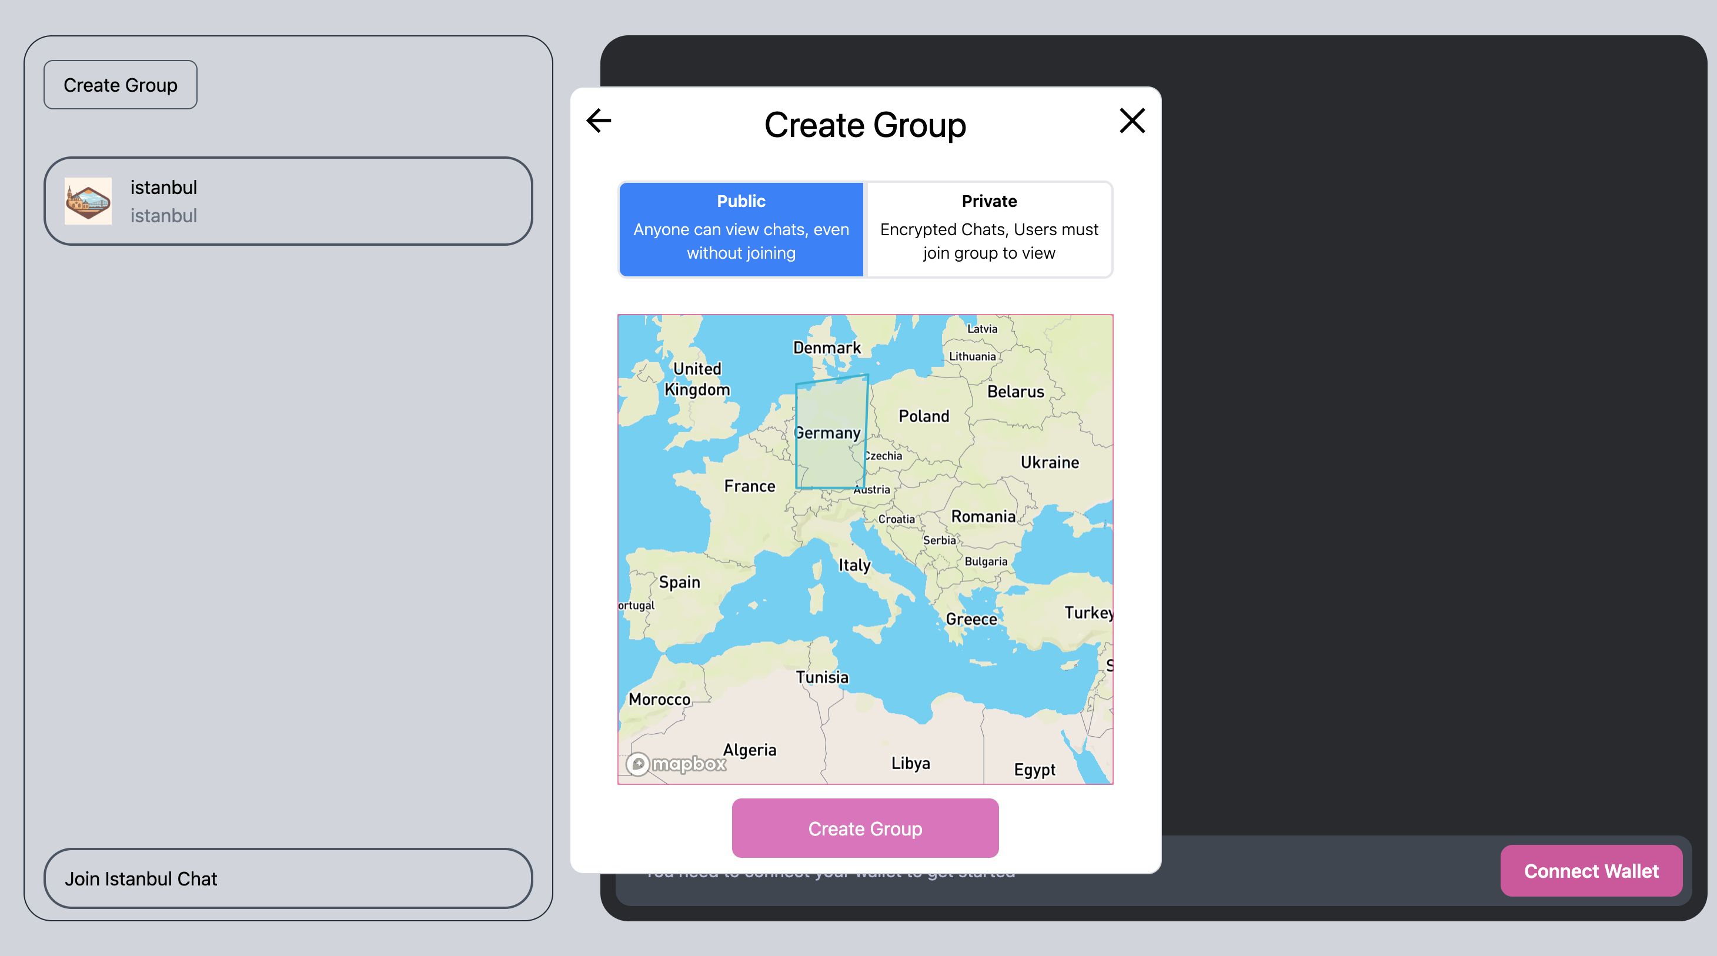1717x956 pixels.
Task: Click the Serbia label on the map
Action: click(x=939, y=540)
